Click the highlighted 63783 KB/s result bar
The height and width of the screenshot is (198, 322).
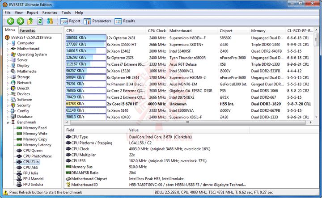[86, 104]
